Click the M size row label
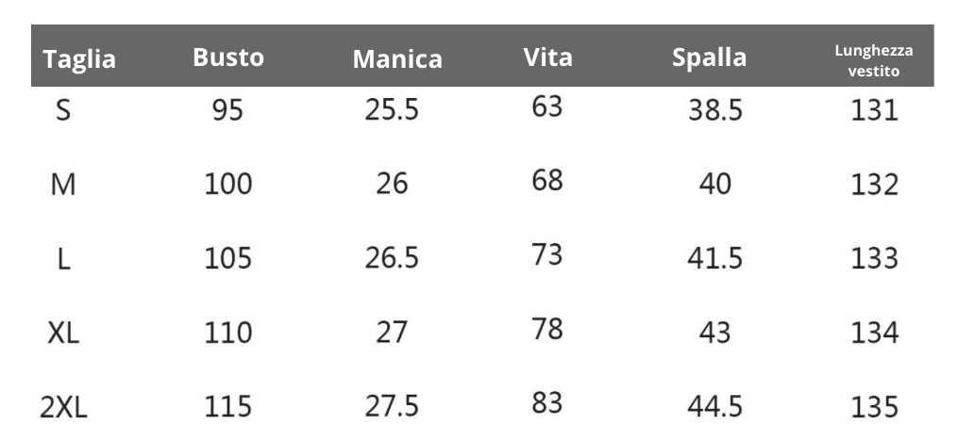 [x=63, y=185]
